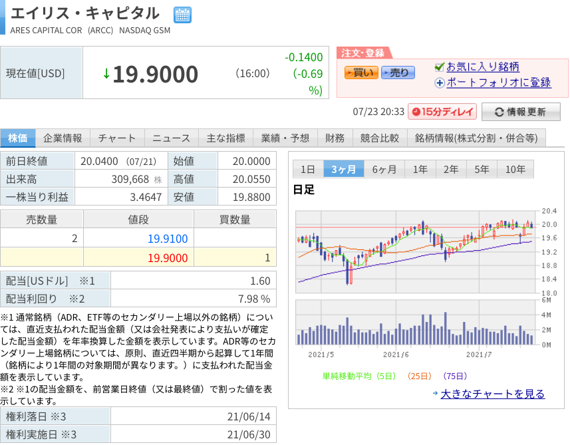570x445 pixels.
Task: Select the 3ヶ月 chart range
Action: click(343, 169)
